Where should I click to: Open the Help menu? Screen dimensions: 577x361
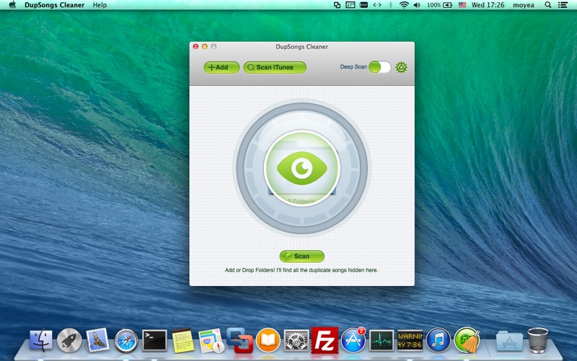point(100,5)
